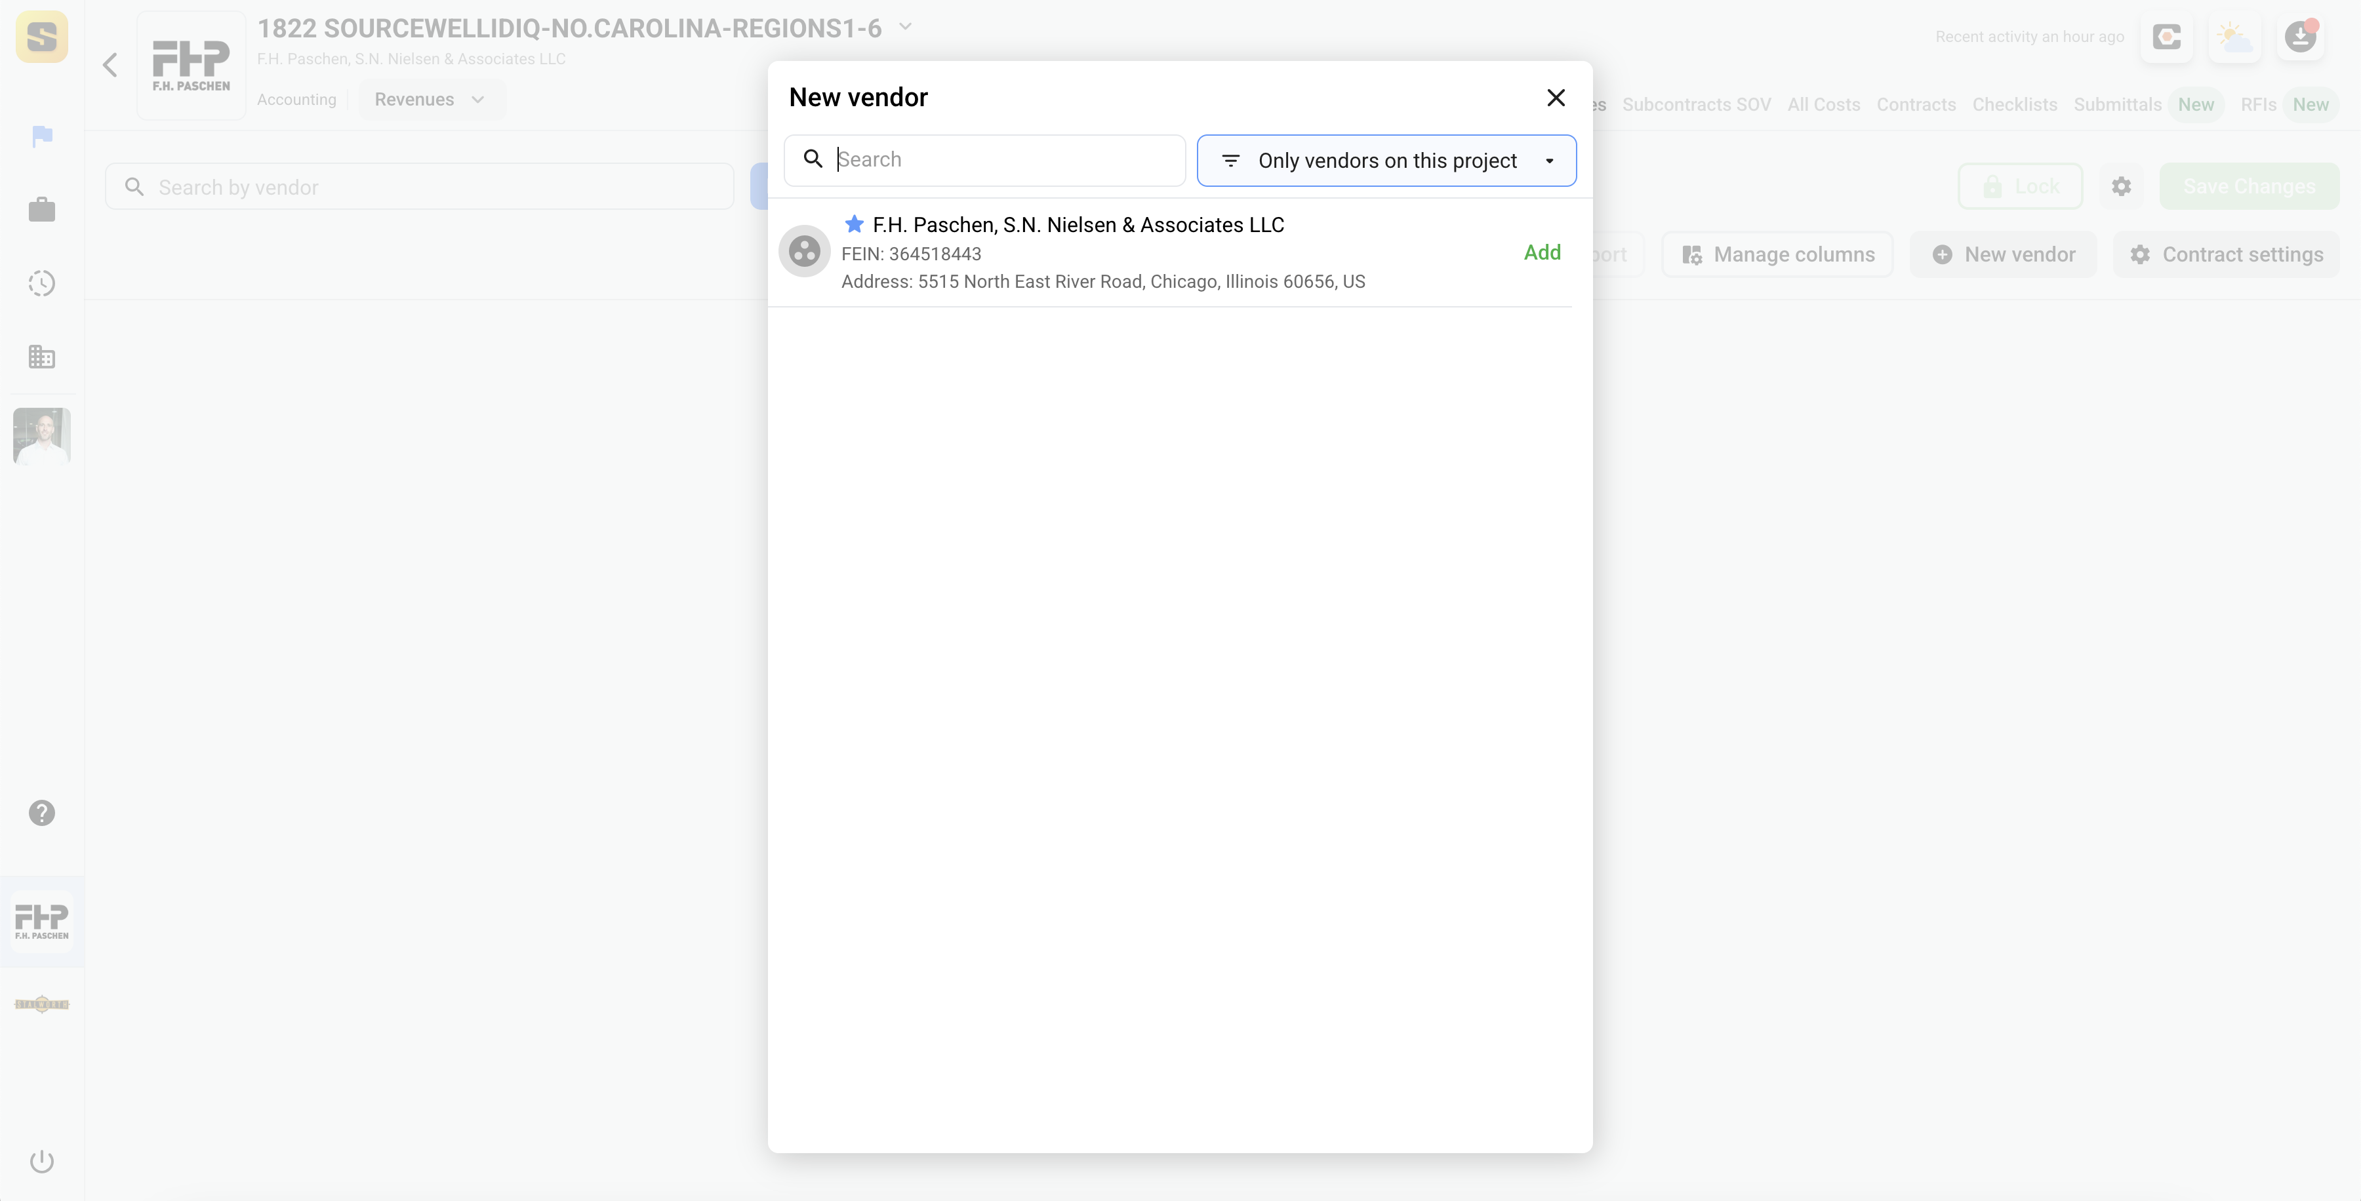The width and height of the screenshot is (2361, 1201).
Task: Click the blue star favorite icon next to F.H. Paschen
Action: point(853,224)
